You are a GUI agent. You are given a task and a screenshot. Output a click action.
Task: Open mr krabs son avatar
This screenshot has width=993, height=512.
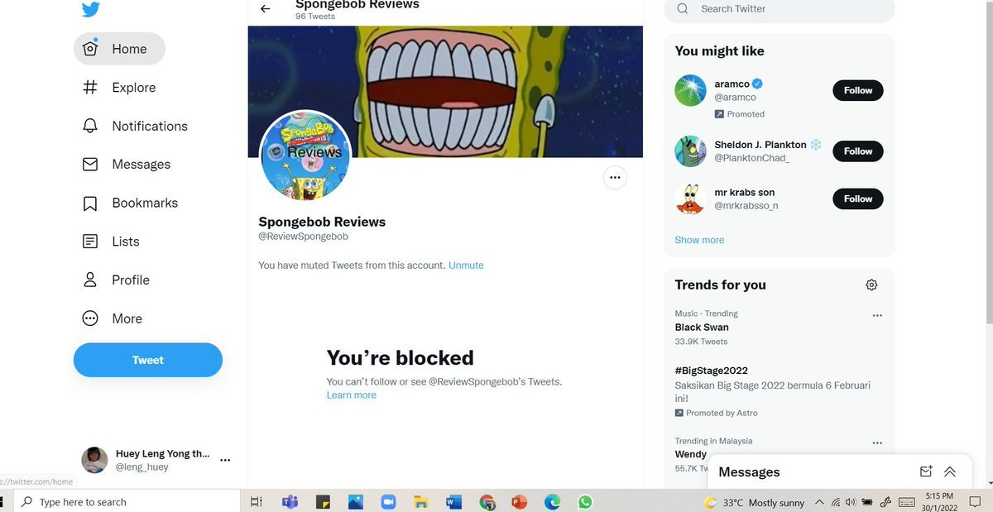[690, 199]
